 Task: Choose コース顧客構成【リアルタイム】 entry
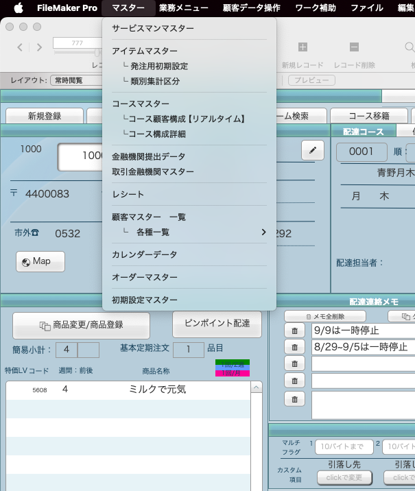point(189,119)
